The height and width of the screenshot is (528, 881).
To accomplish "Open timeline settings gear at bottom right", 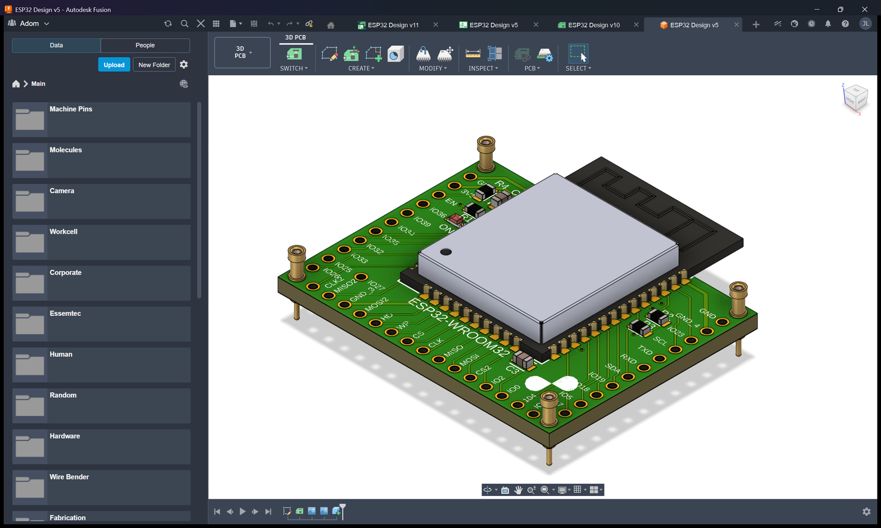I will click(866, 512).
